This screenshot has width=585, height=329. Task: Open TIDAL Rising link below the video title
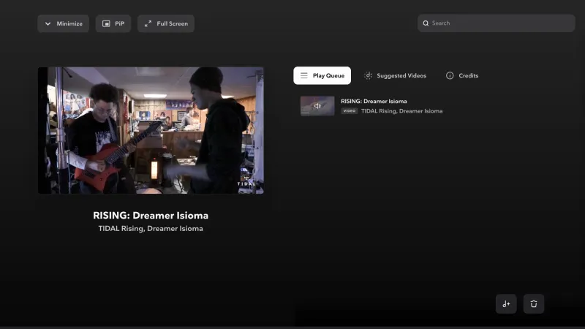(x=121, y=229)
